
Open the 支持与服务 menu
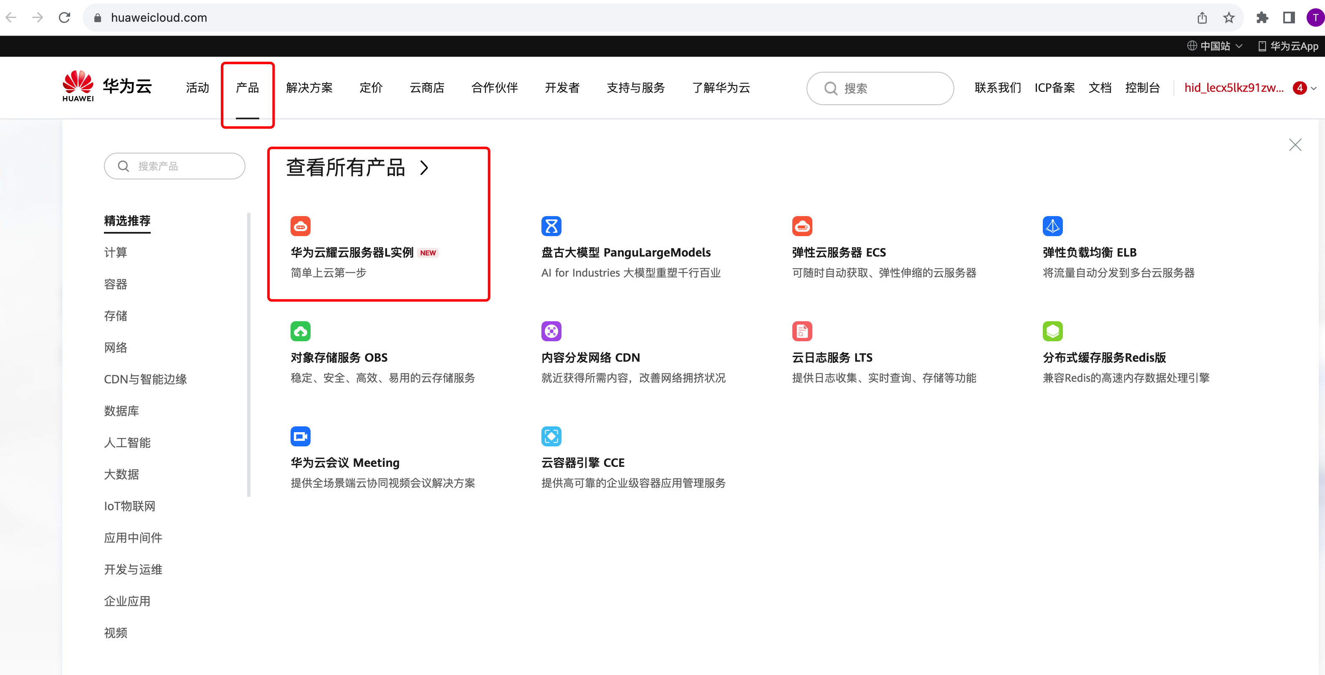click(x=636, y=88)
